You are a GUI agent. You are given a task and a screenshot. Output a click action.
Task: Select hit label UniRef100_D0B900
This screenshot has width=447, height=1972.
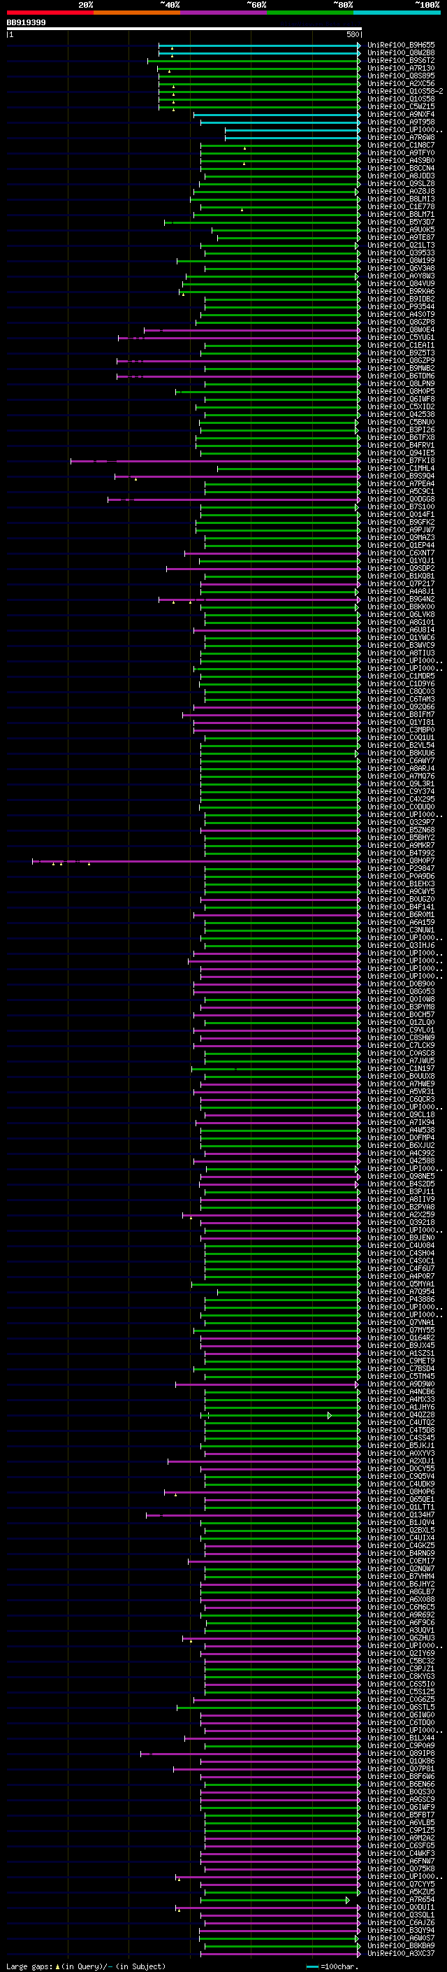(x=401, y=984)
